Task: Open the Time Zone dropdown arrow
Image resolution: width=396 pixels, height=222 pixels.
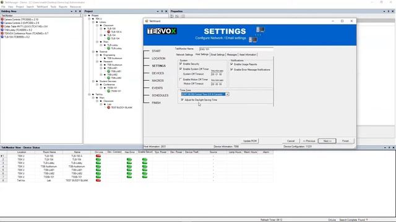Action: 227,94
